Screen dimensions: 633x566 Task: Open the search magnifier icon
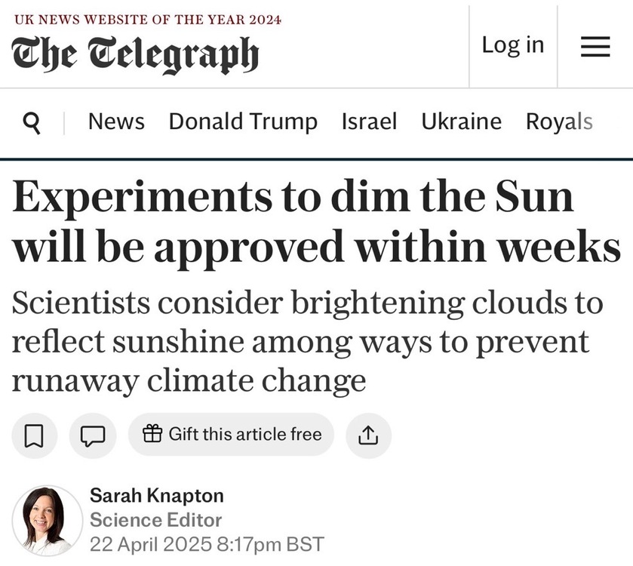[x=32, y=123]
